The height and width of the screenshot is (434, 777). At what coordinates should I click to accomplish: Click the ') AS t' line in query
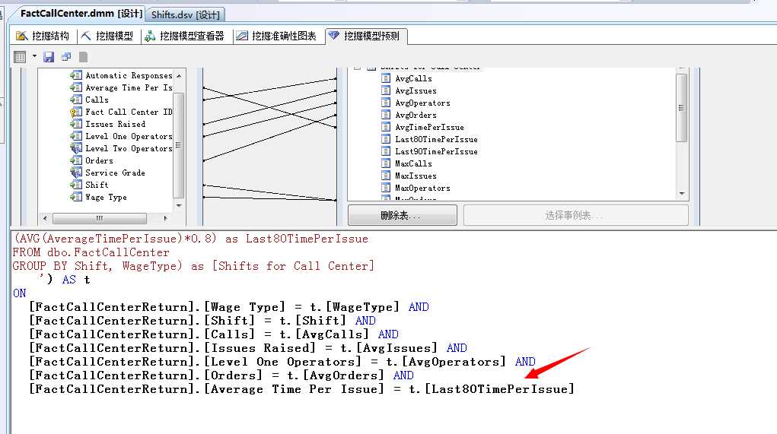pos(65,280)
